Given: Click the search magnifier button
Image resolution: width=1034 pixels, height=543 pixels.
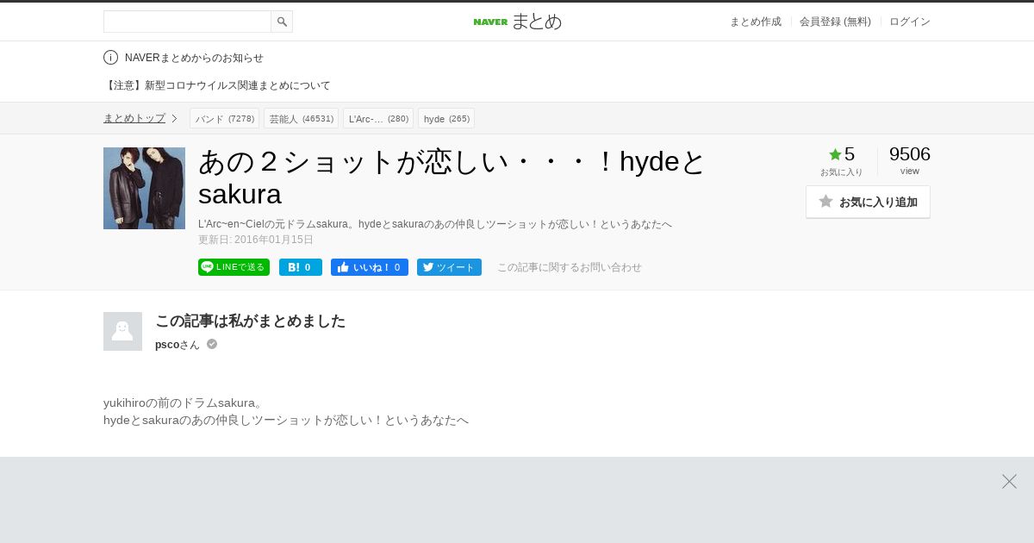Looking at the screenshot, I should click(282, 22).
